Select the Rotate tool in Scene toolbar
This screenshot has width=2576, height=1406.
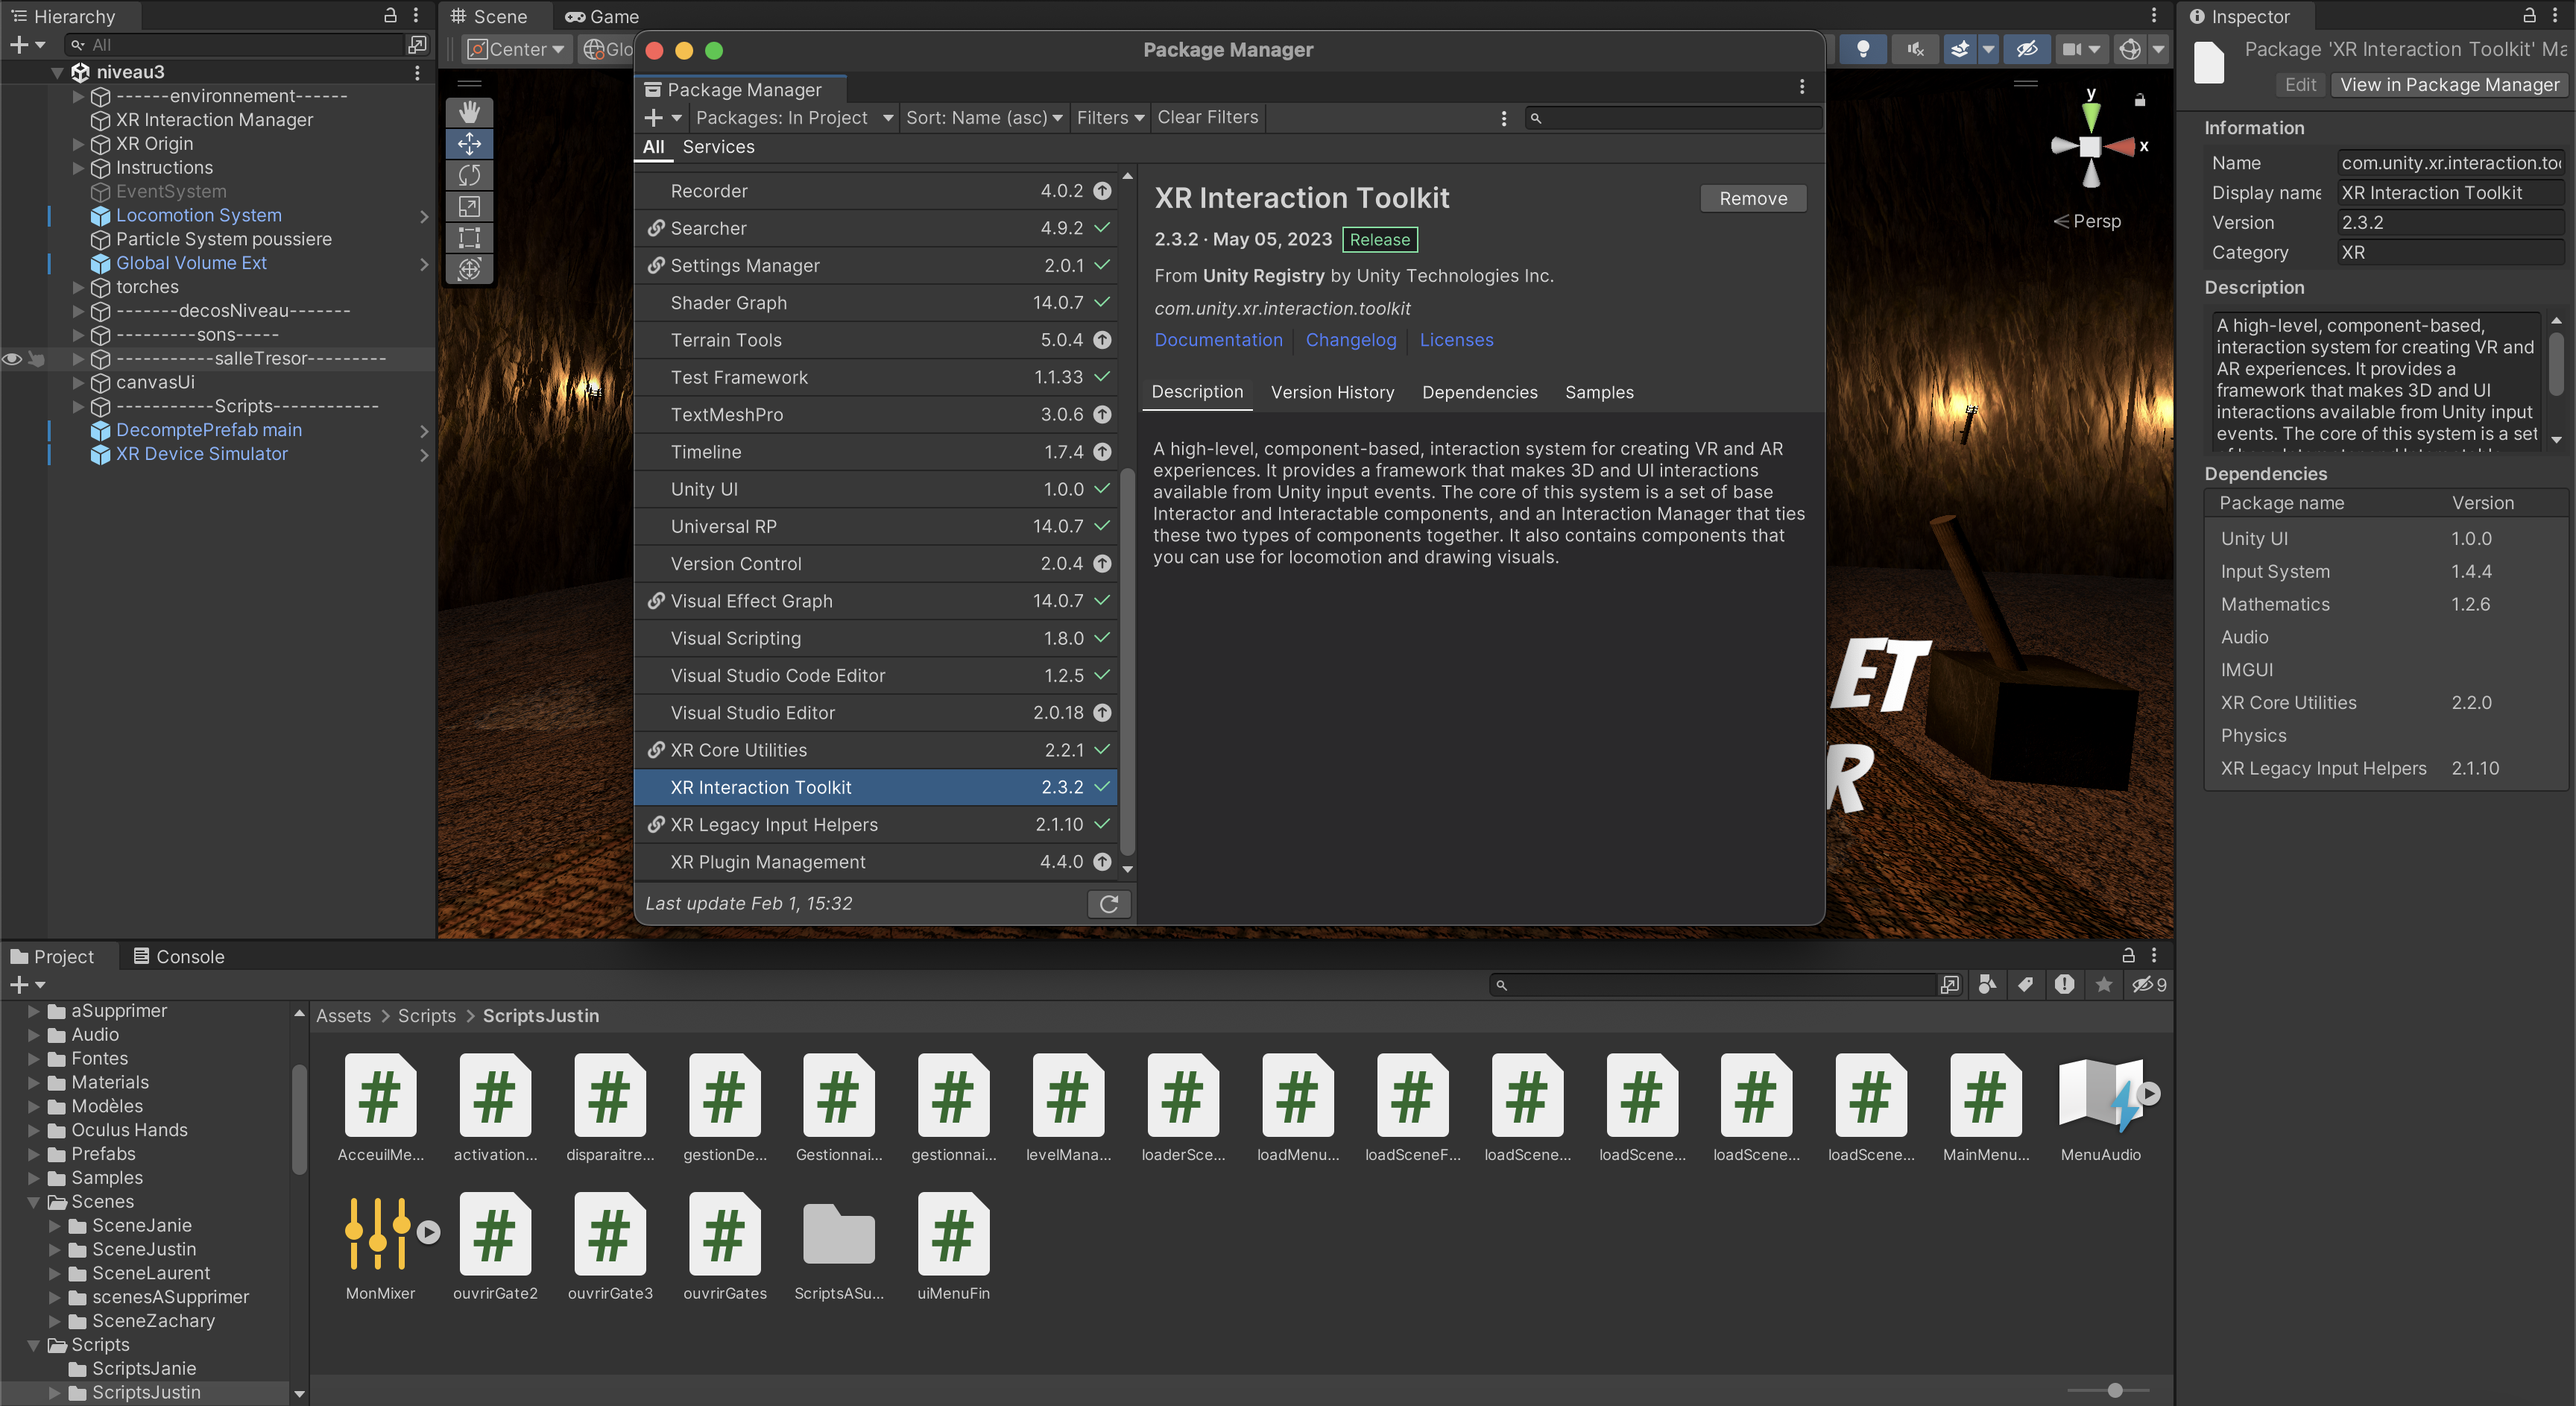click(469, 175)
